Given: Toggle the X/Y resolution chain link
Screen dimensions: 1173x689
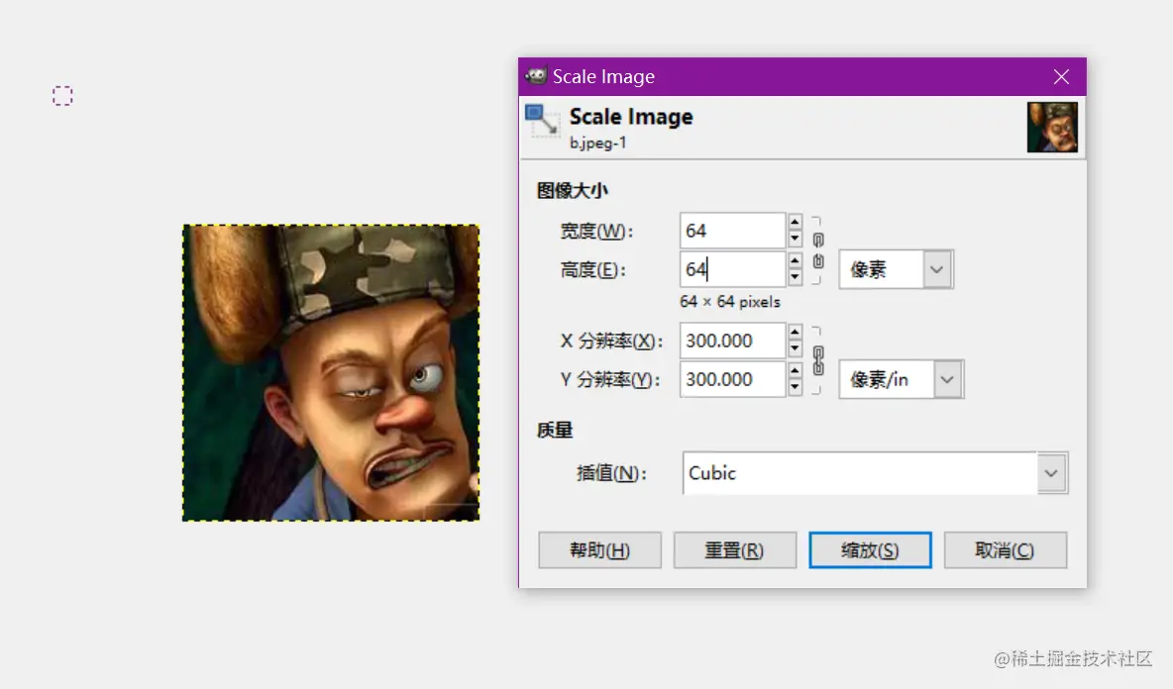Looking at the screenshot, I should [x=816, y=359].
